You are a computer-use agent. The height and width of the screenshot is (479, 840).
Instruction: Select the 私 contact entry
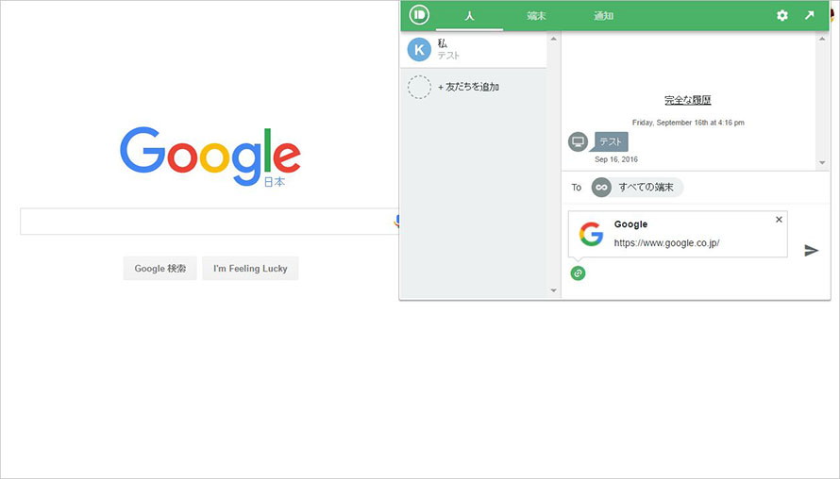[x=474, y=50]
